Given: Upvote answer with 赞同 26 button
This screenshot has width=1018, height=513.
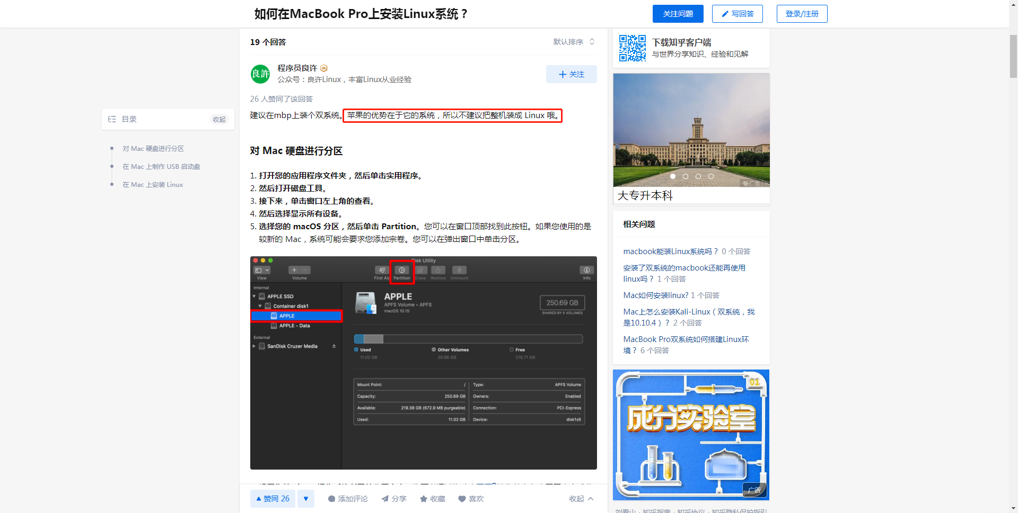Looking at the screenshot, I should (273, 499).
